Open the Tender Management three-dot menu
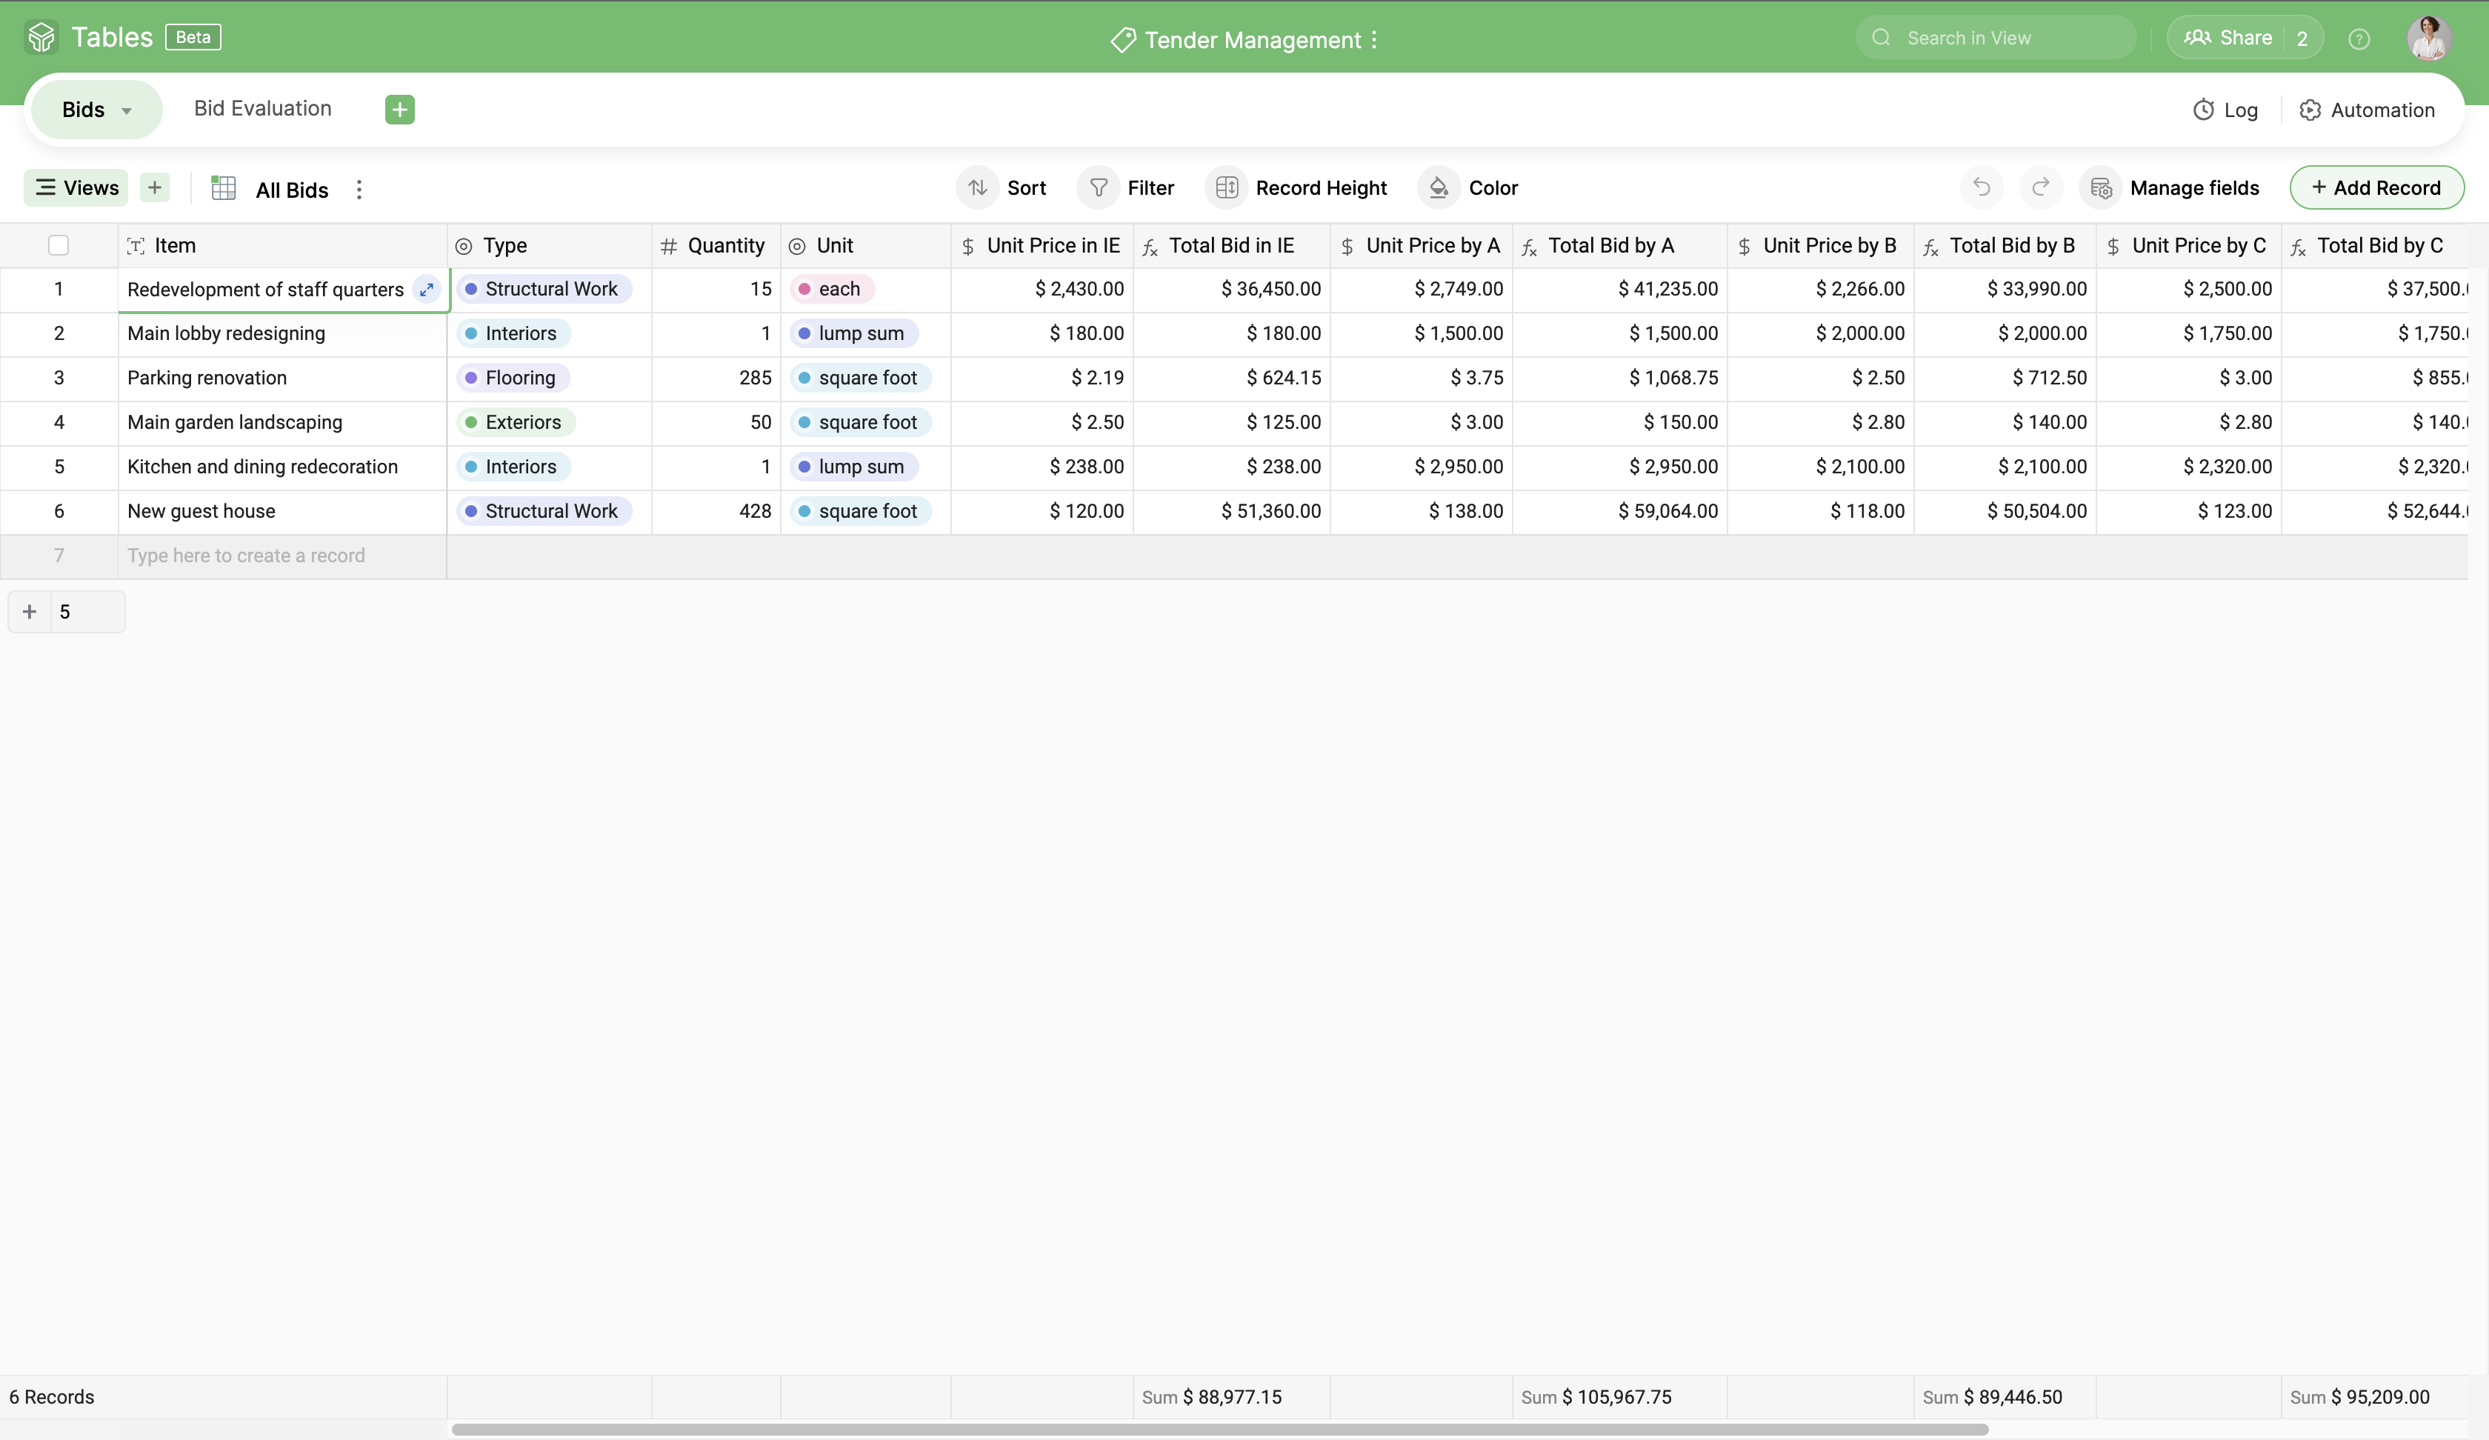This screenshot has height=1440, width=2489. point(1374,39)
